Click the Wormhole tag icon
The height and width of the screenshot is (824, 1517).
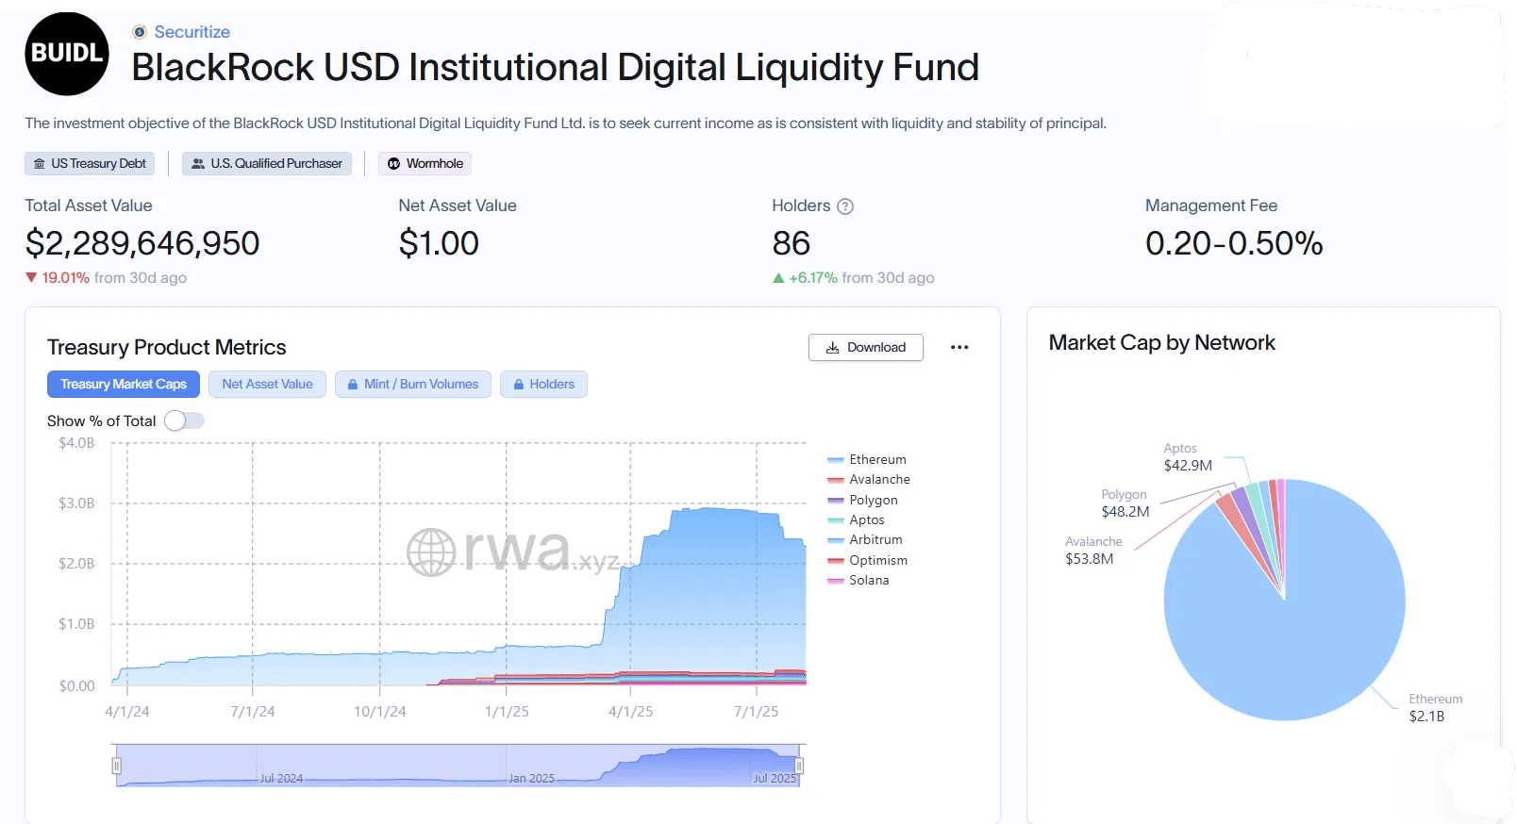[x=394, y=164]
